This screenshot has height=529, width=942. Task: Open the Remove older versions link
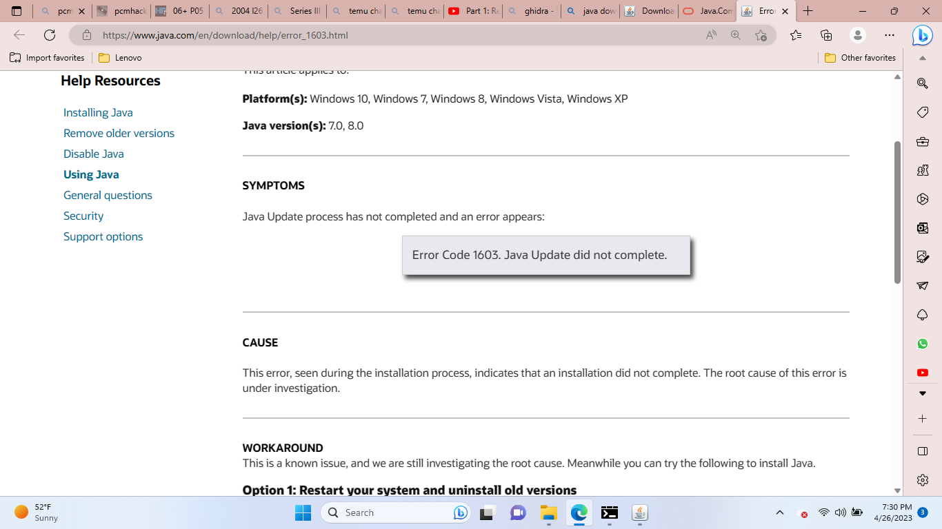(x=119, y=133)
